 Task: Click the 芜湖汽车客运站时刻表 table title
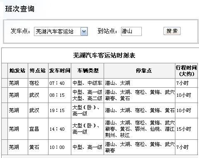point(104,55)
